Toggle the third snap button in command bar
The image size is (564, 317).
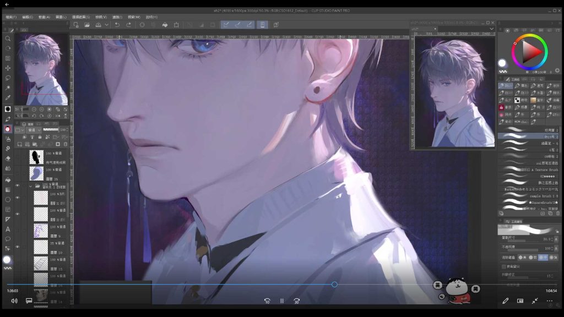point(250,25)
